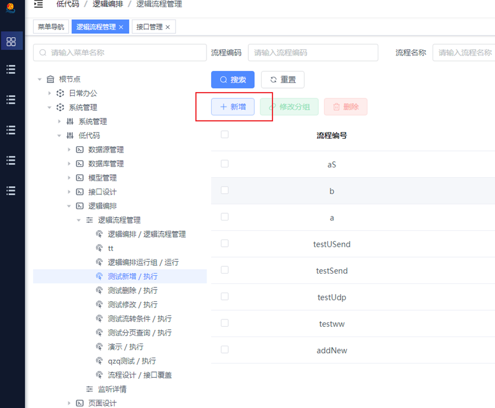Click the 搜索 button

(x=233, y=79)
